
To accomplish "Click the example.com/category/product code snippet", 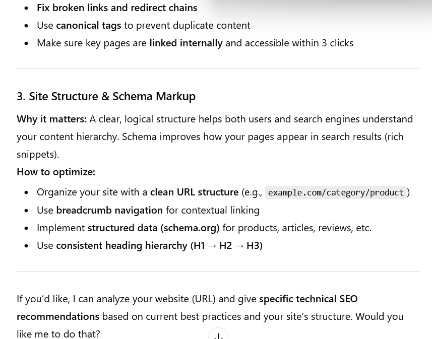I will [x=336, y=192].
